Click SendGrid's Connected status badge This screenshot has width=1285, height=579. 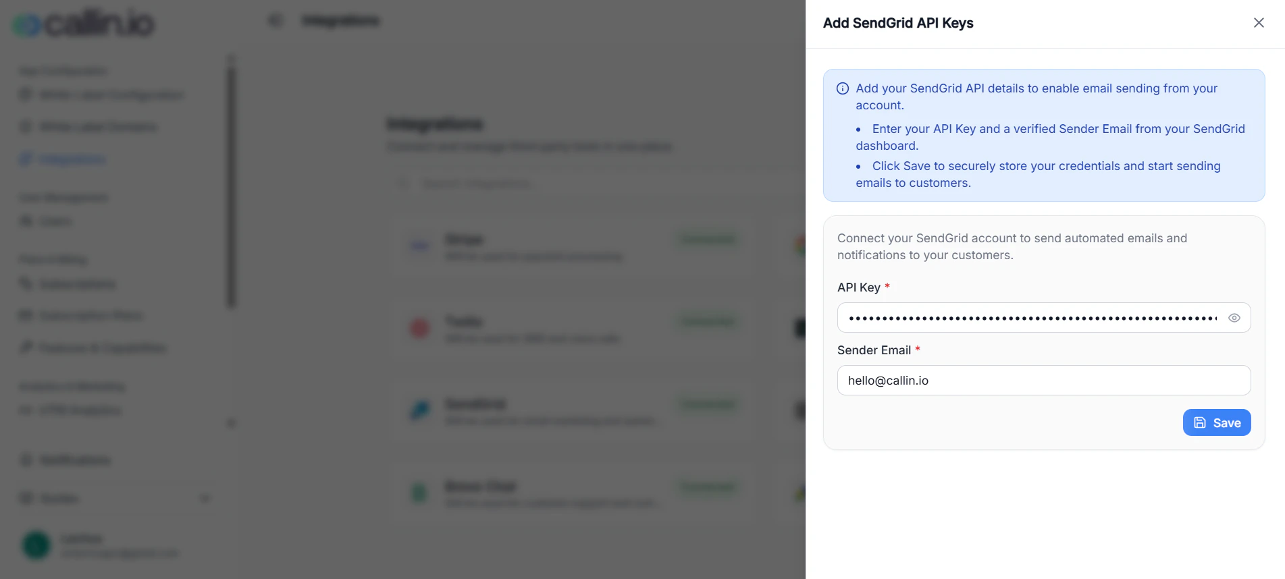(706, 404)
